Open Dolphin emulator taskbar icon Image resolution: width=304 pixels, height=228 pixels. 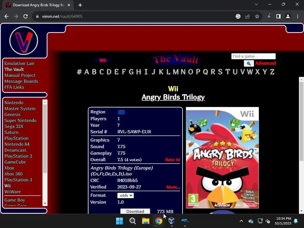click(x=185, y=221)
